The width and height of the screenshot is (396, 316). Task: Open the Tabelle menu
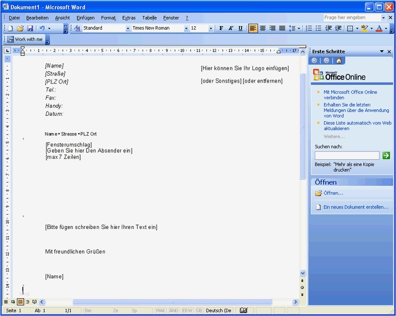149,17
